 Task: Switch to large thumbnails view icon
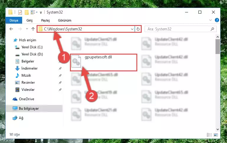pos(215,135)
